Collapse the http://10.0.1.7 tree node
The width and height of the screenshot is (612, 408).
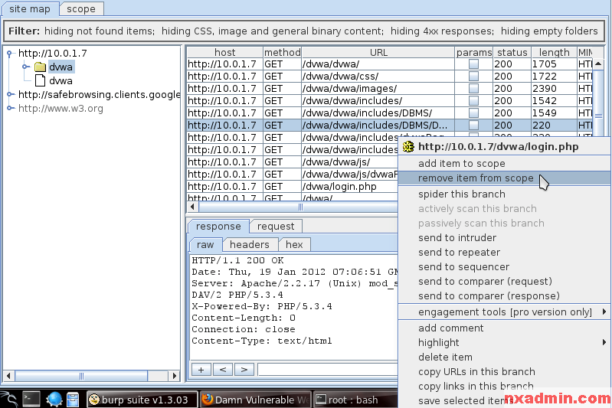pyautogui.click(x=10, y=54)
